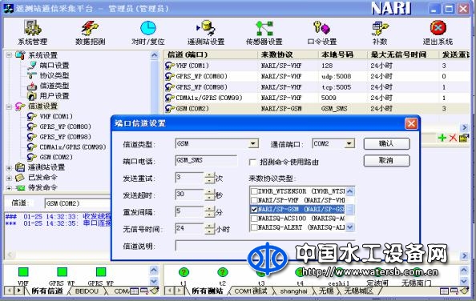Open 对时/复位 clock icon

coord(147,32)
